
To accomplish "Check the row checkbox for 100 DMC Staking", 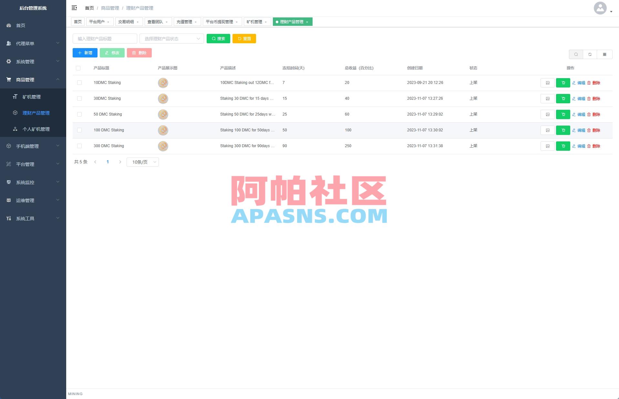I will tap(79, 130).
